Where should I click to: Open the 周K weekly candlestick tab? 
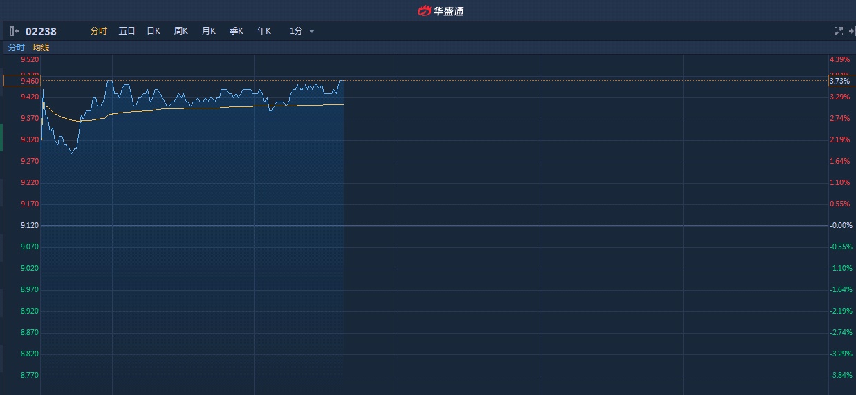pyautogui.click(x=181, y=31)
